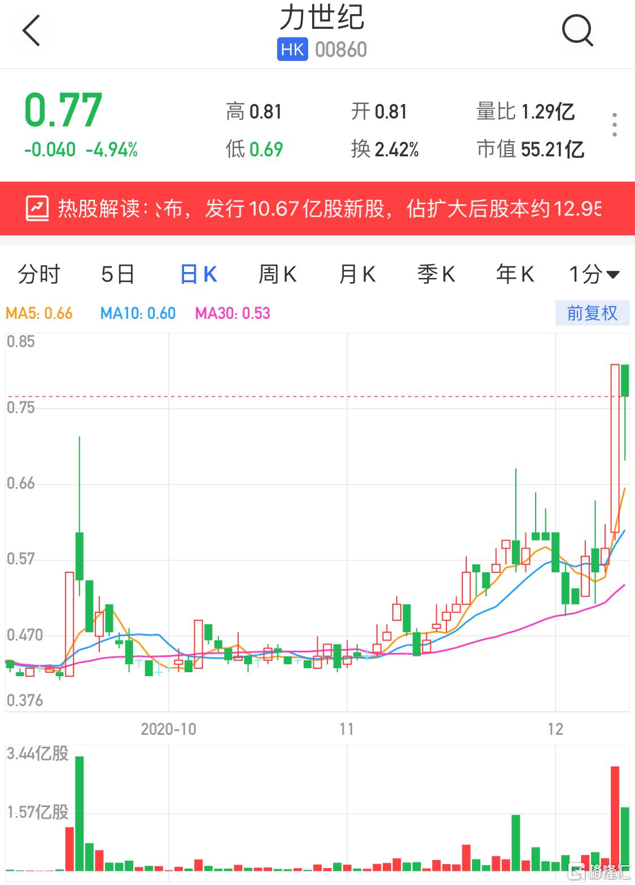Switch to 分时 intraday tab
This screenshot has width=635, height=885.
tap(39, 275)
